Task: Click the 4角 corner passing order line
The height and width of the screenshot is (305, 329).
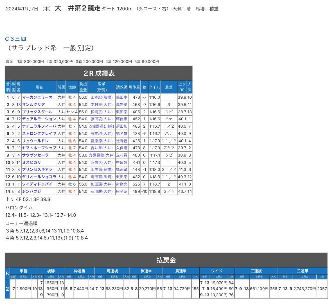Action: [x=47, y=238]
